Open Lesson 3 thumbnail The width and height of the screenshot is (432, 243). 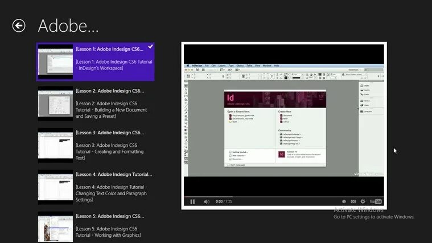(x=55, y=145)
